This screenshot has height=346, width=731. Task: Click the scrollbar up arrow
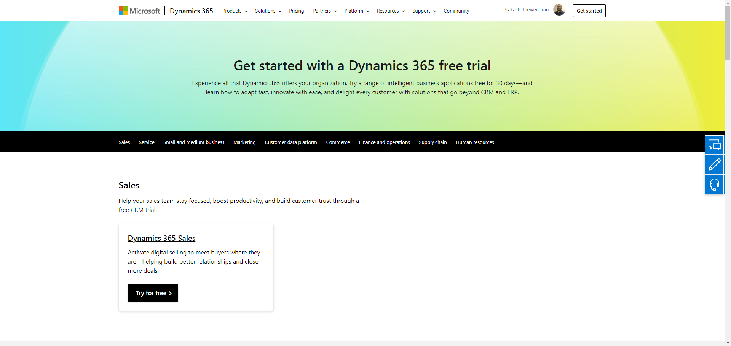(728, 3)
